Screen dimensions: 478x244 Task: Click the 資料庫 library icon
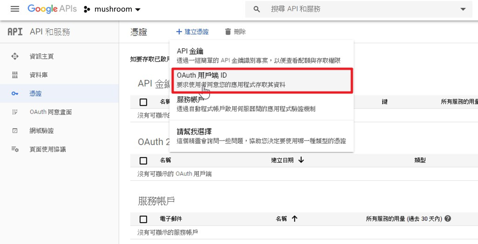[x=15, y=75]
